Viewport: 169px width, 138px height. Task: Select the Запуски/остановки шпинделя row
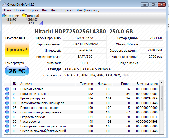(82, 103)
